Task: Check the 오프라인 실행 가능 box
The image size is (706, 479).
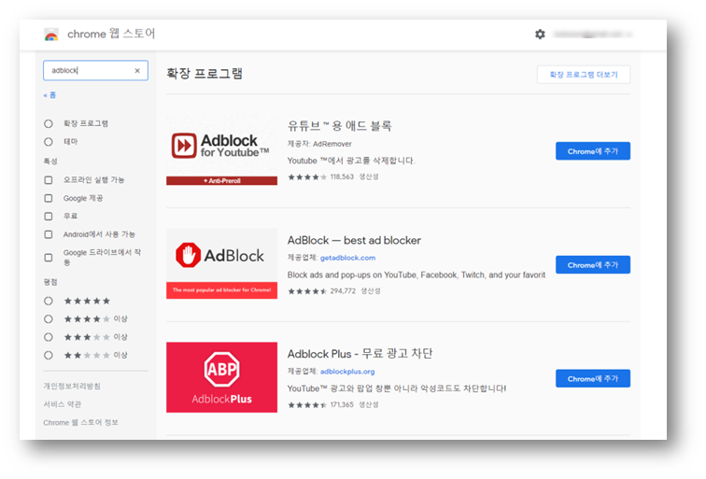Action: tap(49, 180)
